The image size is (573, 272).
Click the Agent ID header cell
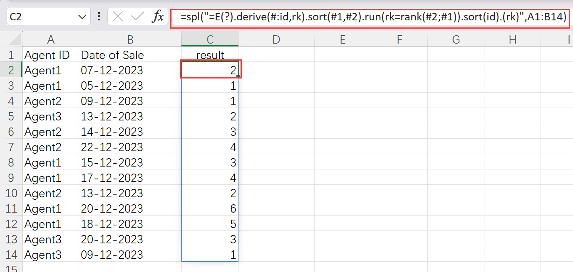(51, 55)
